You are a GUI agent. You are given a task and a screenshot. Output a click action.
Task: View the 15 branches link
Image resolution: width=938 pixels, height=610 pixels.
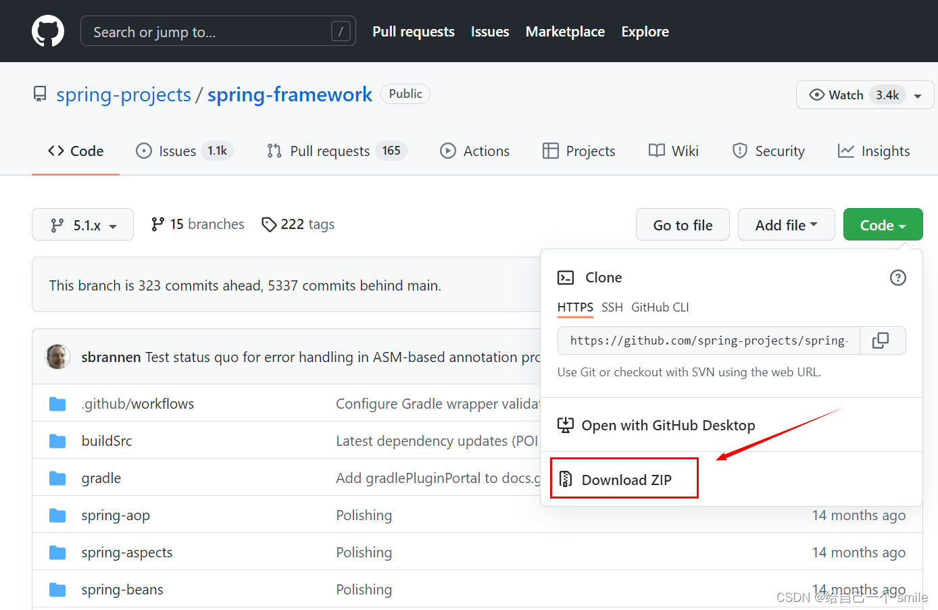pyautogui.click(x=198, y=224)
